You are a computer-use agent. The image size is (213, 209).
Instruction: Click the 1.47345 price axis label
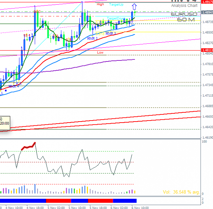208,85
